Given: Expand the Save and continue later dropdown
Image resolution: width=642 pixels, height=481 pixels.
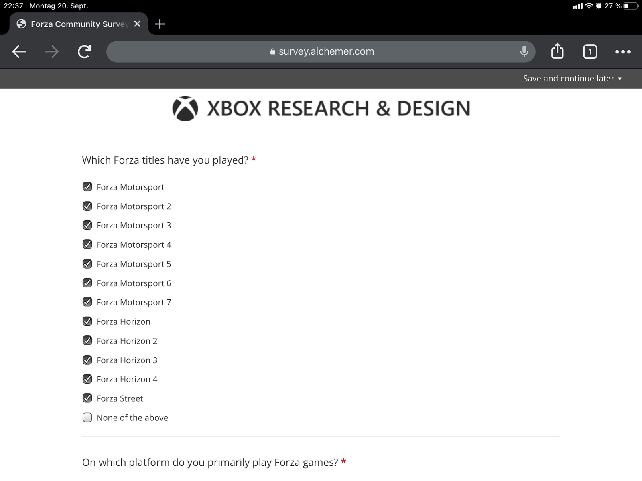Looking at the screenshot, I should click(572, 79).
